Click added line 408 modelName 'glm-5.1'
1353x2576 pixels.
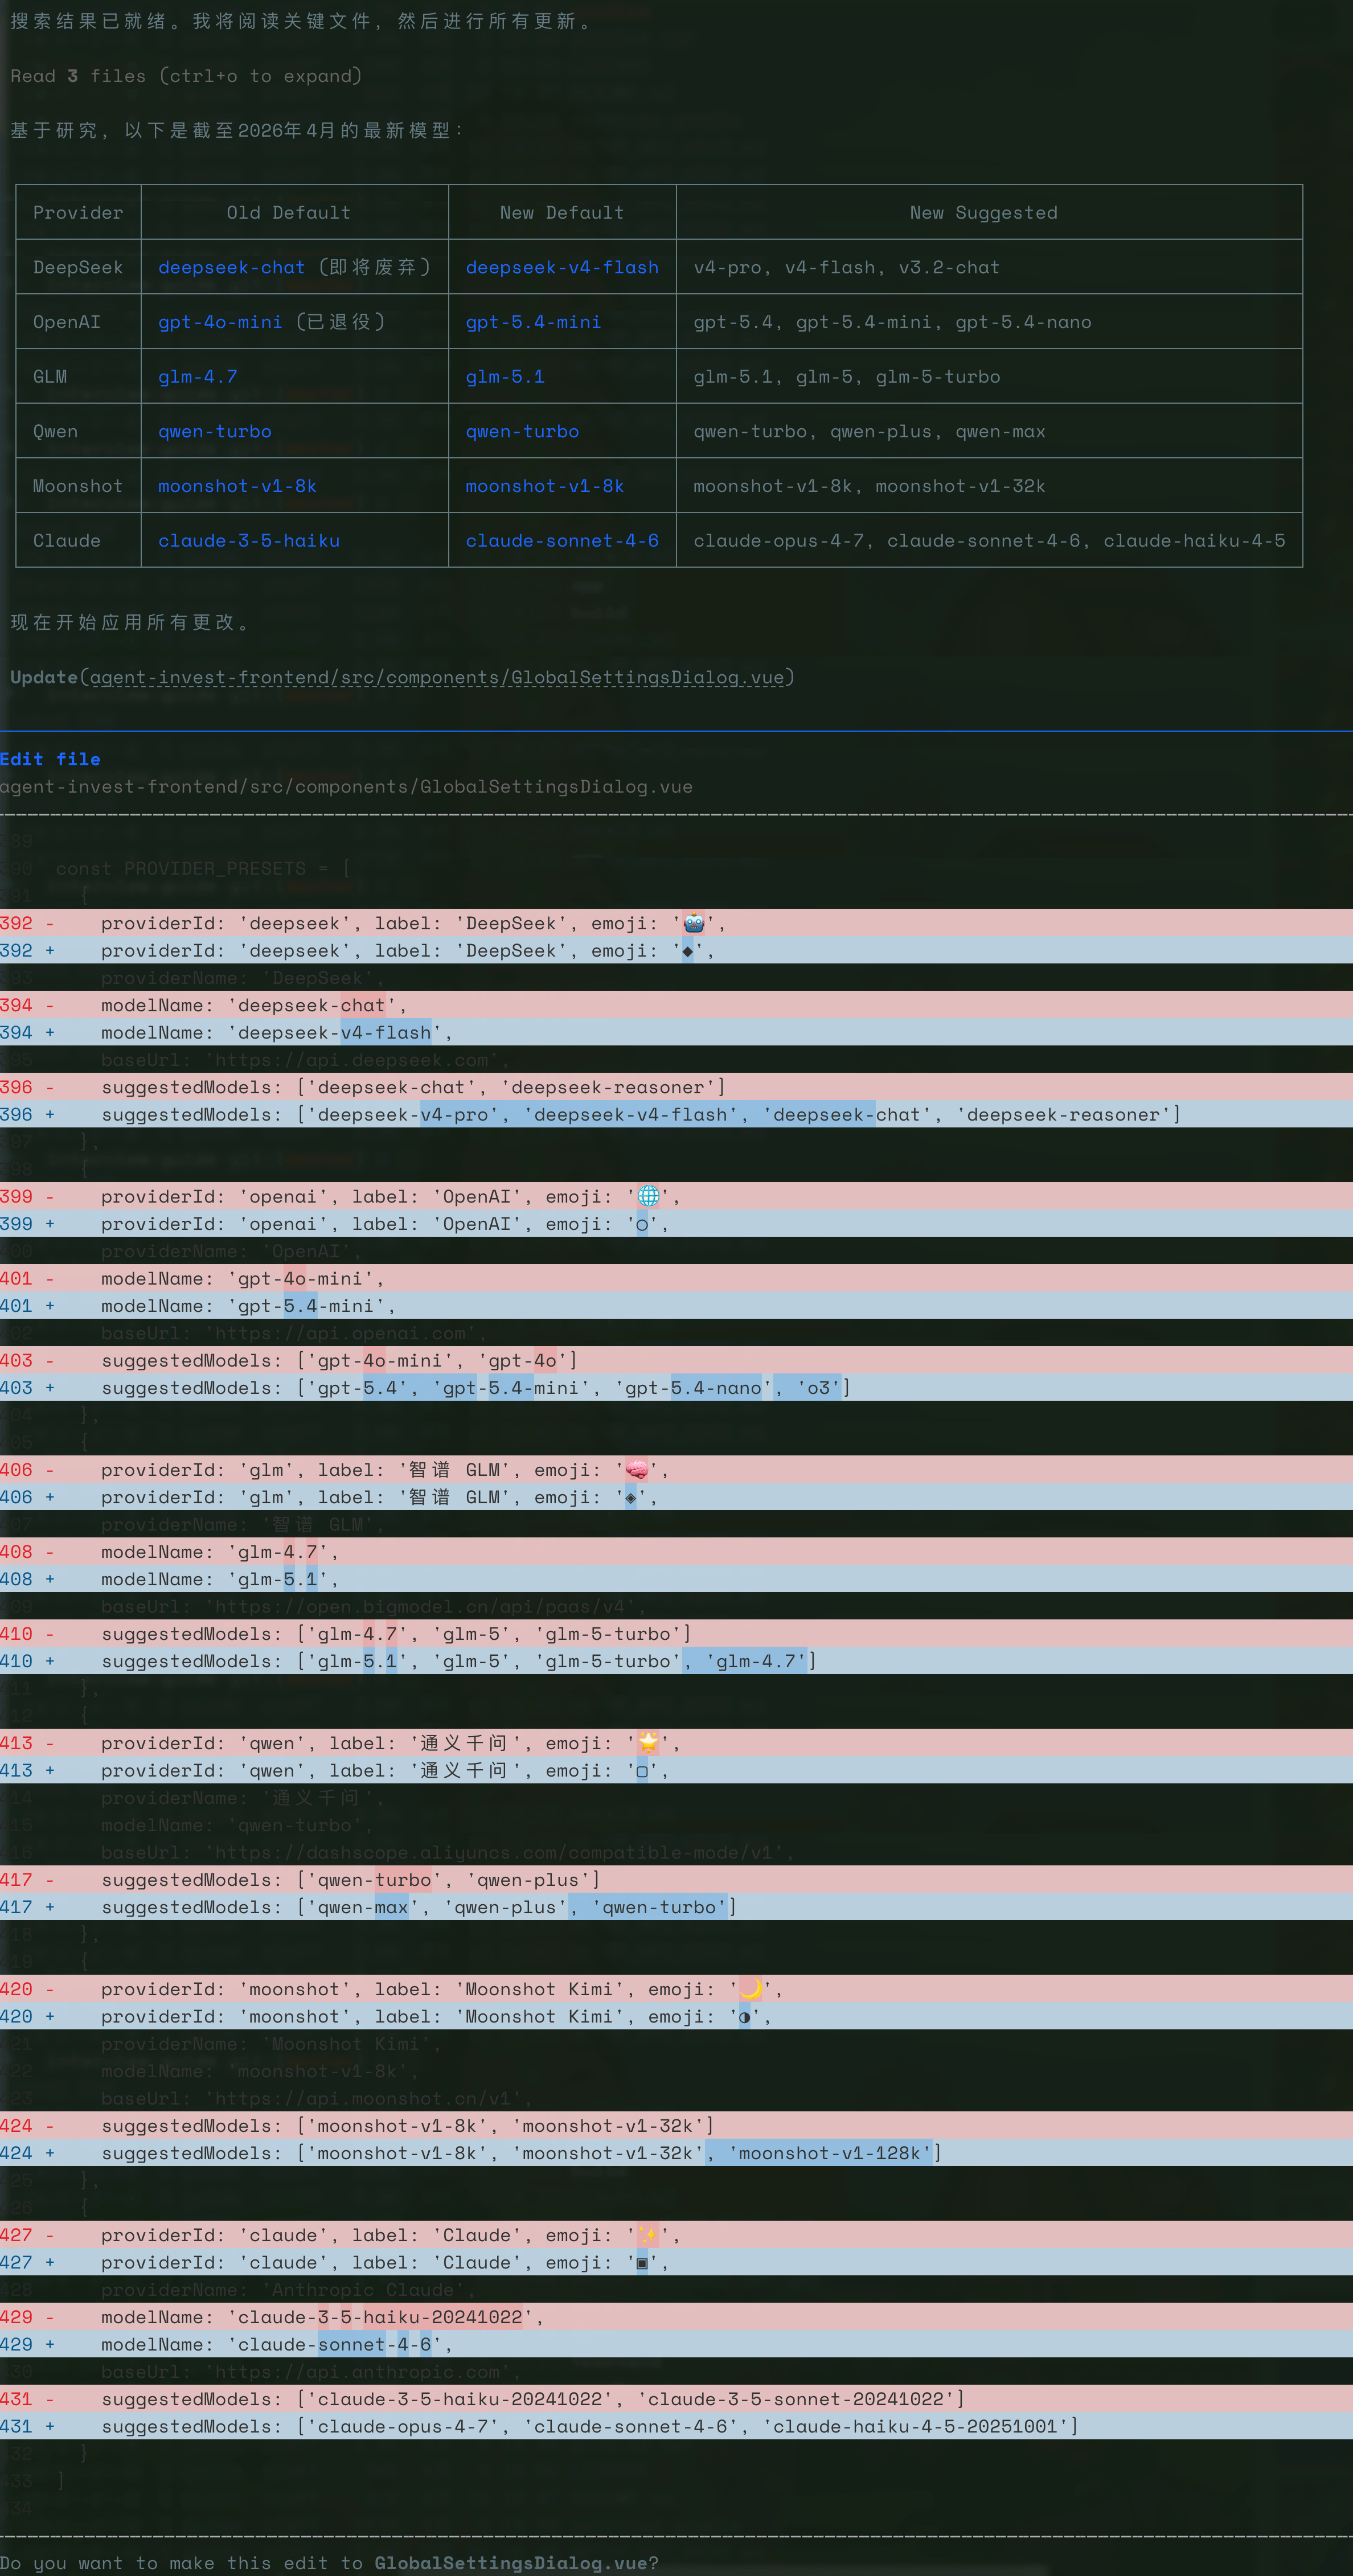(676, 1578)
